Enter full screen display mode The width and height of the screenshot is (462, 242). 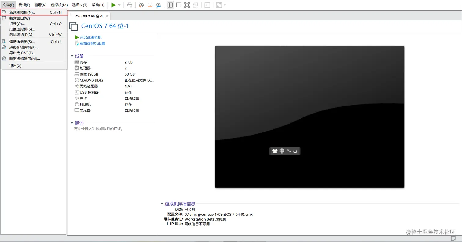tap(187, 5)
